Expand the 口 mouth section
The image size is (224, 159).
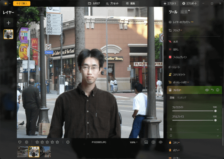coord(194,136)
